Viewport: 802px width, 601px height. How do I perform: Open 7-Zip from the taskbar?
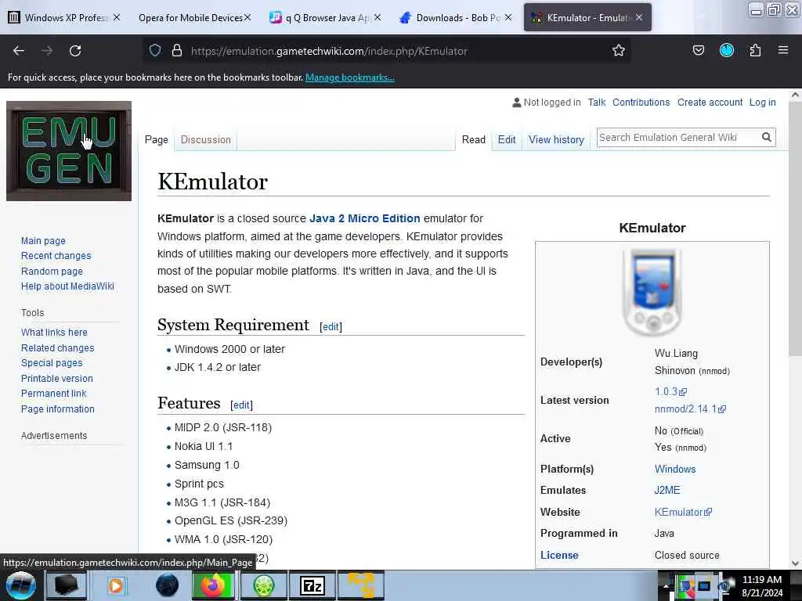point(312,585)
